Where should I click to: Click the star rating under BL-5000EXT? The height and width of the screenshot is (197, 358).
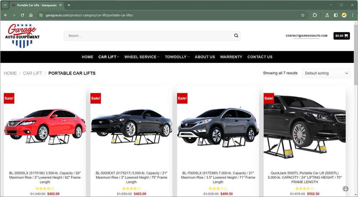coord(131,188)
